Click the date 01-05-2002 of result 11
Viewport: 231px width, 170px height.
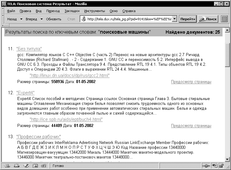tap(86, 82)
